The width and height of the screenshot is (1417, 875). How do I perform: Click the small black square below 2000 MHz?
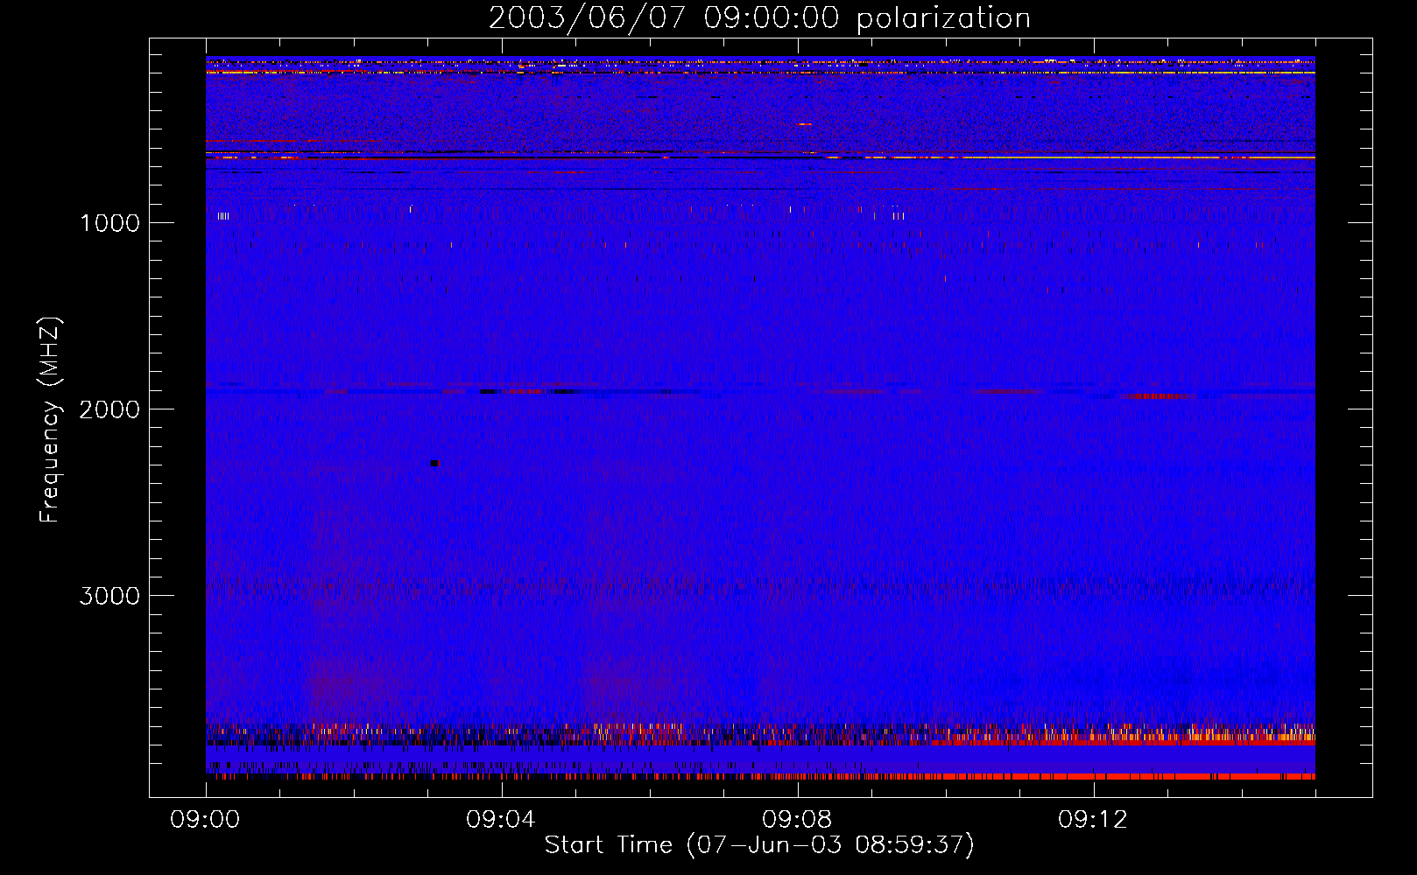coord(434,463)
